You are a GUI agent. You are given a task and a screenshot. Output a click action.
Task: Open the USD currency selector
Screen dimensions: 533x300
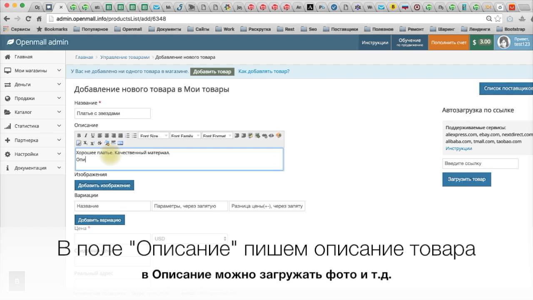[190, 239]
